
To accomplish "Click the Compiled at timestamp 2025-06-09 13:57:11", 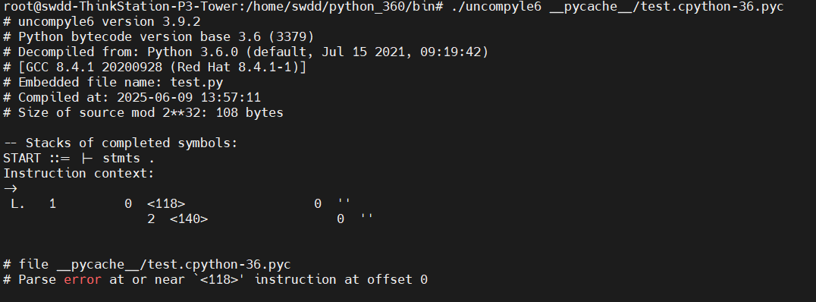I will [x=189, y=97].
